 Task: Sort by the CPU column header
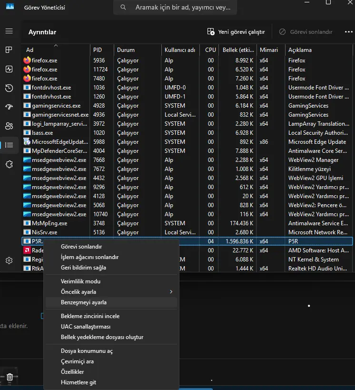point(209,50)
